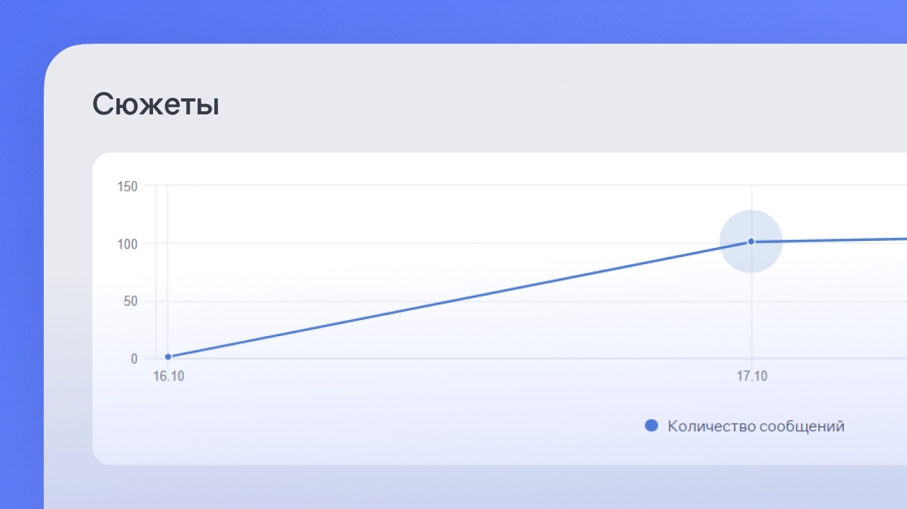Click the 150 y-axis label
The height and width of the screenshot is (509, 907).
pyautogui.click(x=127, y=186)
